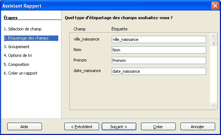This screenshot has width=221, height=135.
Task: Proceed with the Suivant button
Action: pos(119,127)
